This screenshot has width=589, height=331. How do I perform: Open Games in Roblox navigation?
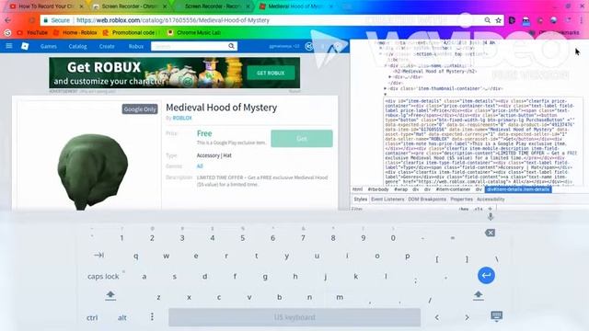coord(49,46)
